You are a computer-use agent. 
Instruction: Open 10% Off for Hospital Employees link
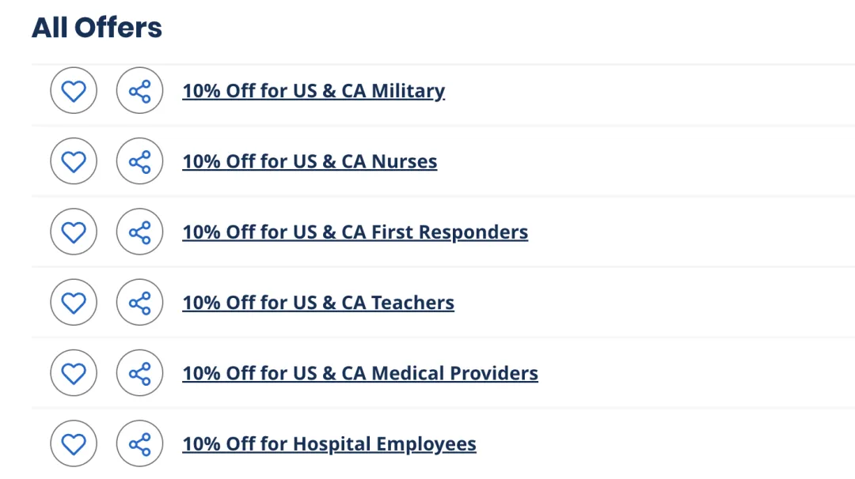pos(329,443)
